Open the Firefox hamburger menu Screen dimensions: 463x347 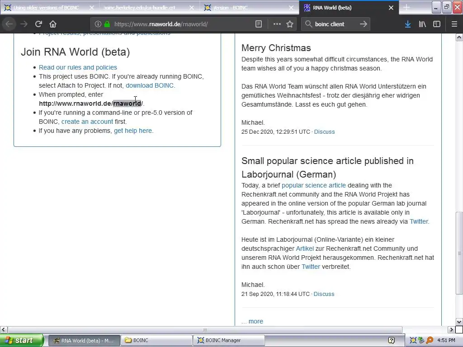click(x=454, y=24)
